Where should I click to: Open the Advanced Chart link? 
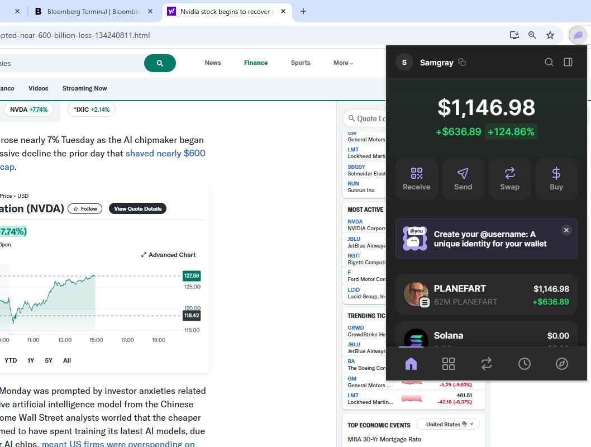168,255
